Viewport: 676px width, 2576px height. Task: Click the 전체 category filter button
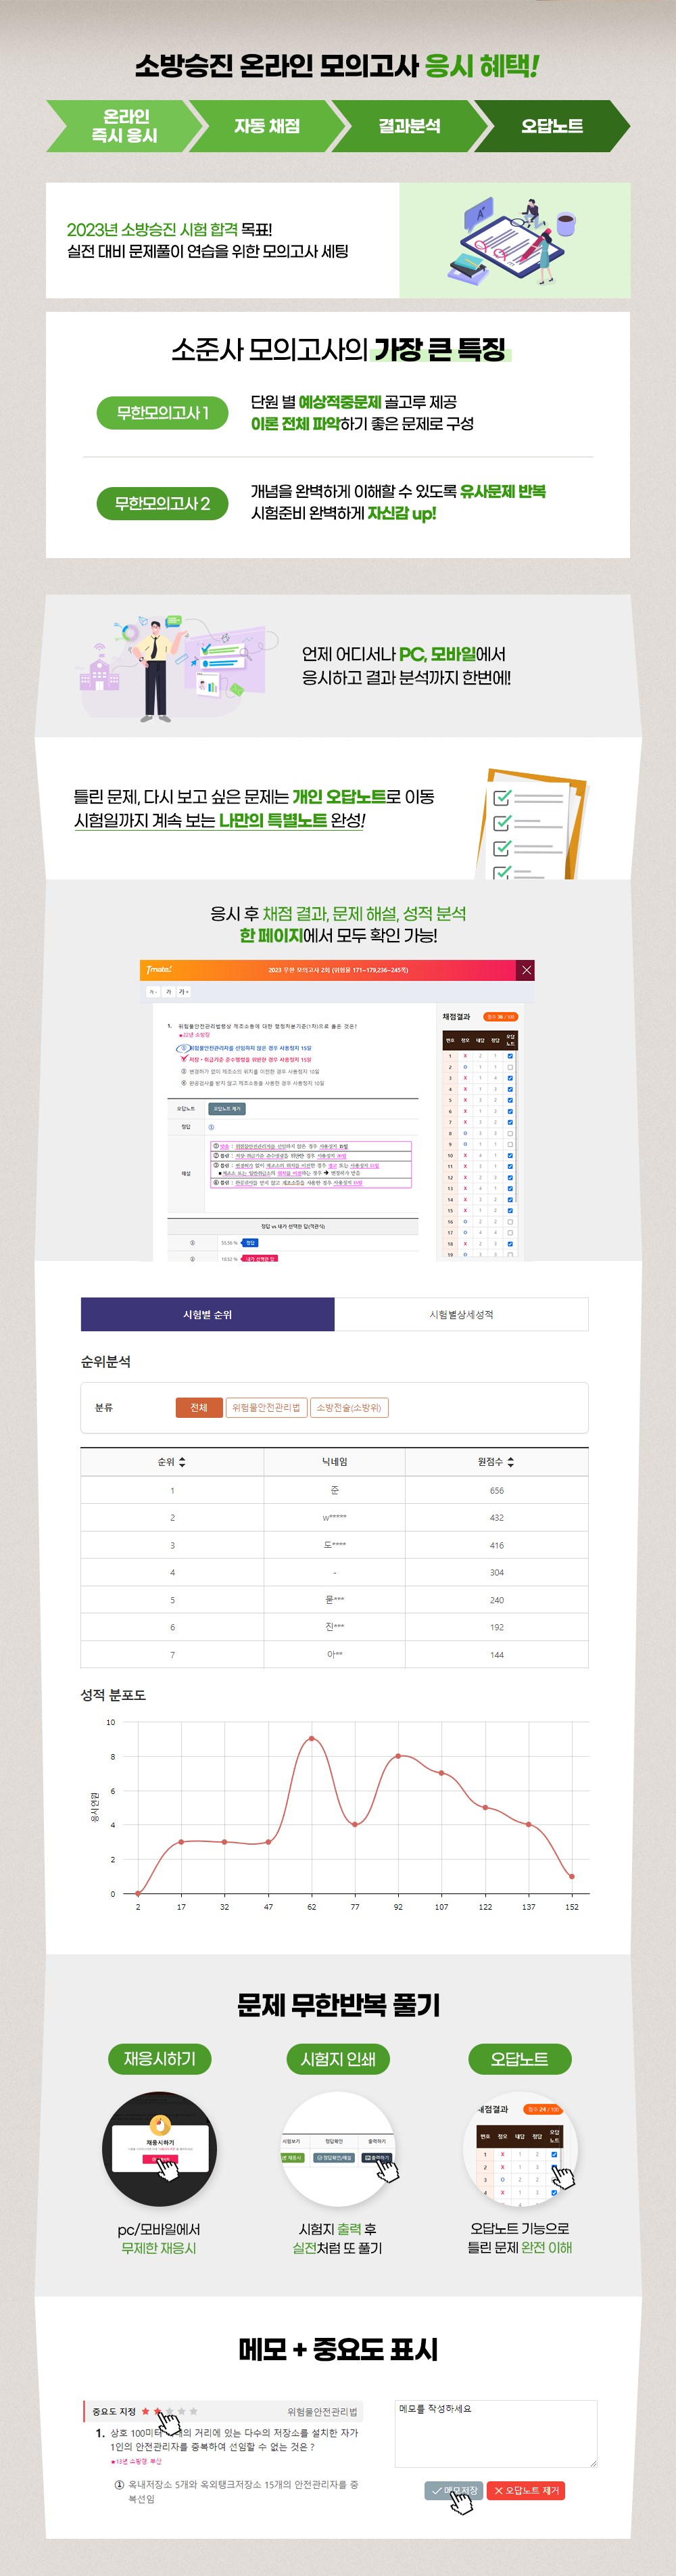(199, 1408)
